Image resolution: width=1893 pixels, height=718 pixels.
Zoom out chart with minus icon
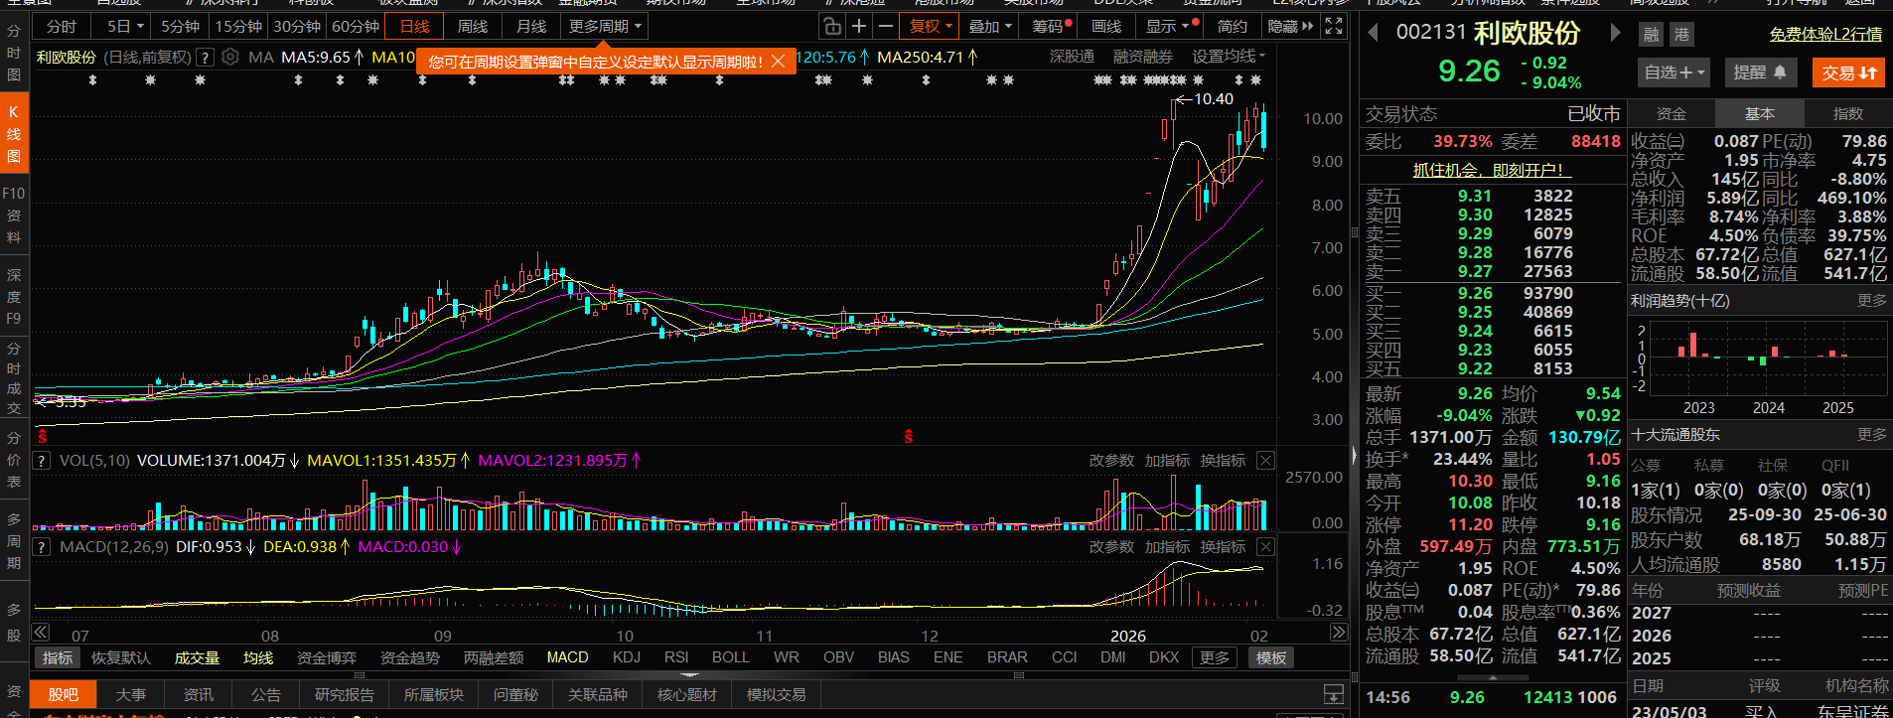pos(886,27)
